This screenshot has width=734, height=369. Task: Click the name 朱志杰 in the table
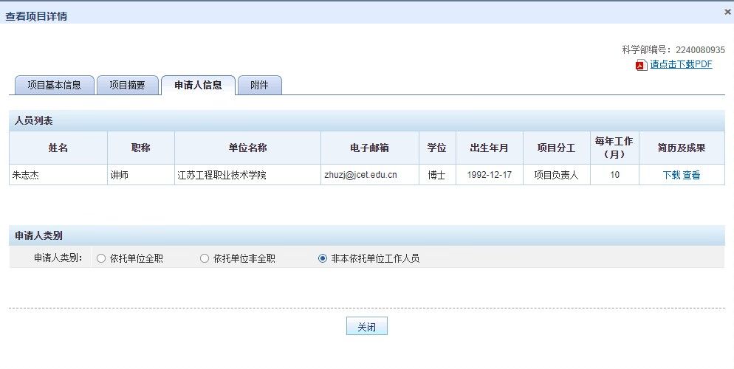[x=26, y=175]
